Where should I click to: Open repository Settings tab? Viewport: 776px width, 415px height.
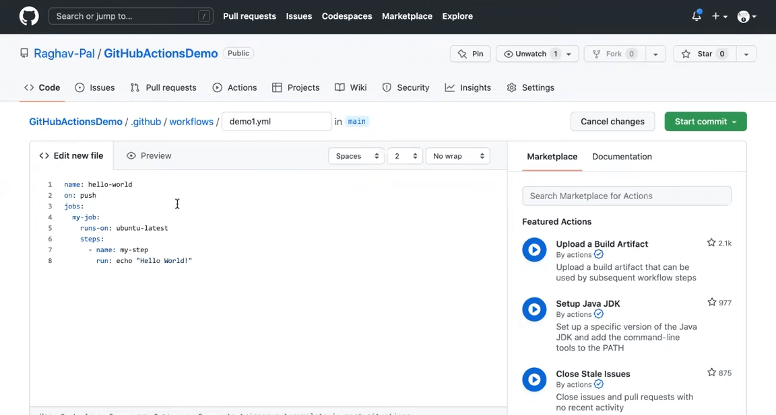tap(531, 87)
